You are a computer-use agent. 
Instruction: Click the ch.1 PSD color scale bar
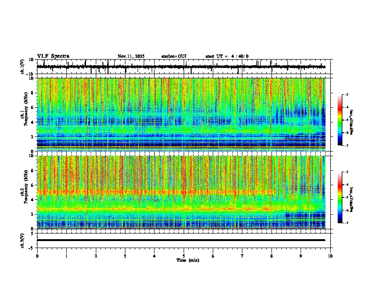tap(340, 120)
